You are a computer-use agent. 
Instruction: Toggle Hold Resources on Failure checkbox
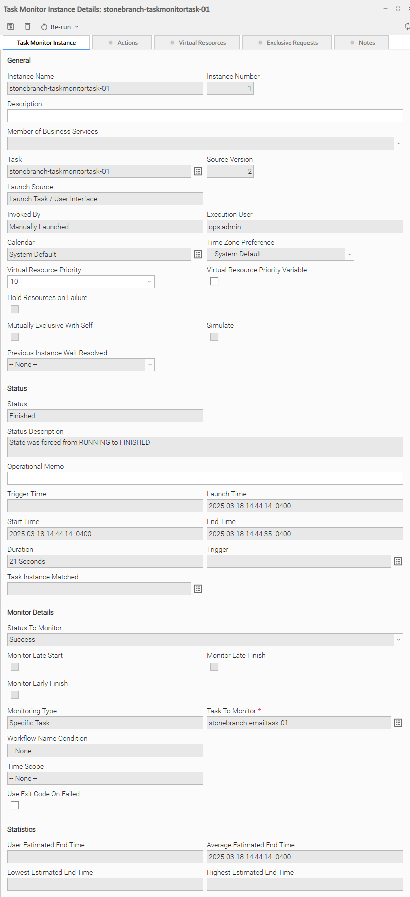[15, 310]
